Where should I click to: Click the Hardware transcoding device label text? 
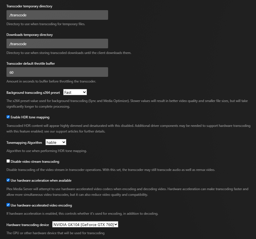[28, 225]
